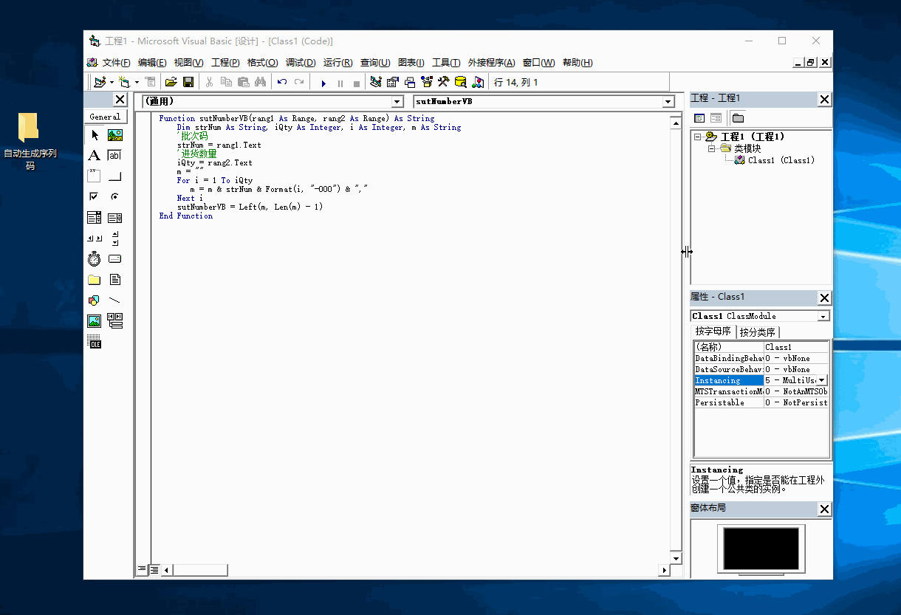Screen dimensions: 901x615
Task: Collapse the 工程1 (工程1) tree node
Action: pos(698,137)
